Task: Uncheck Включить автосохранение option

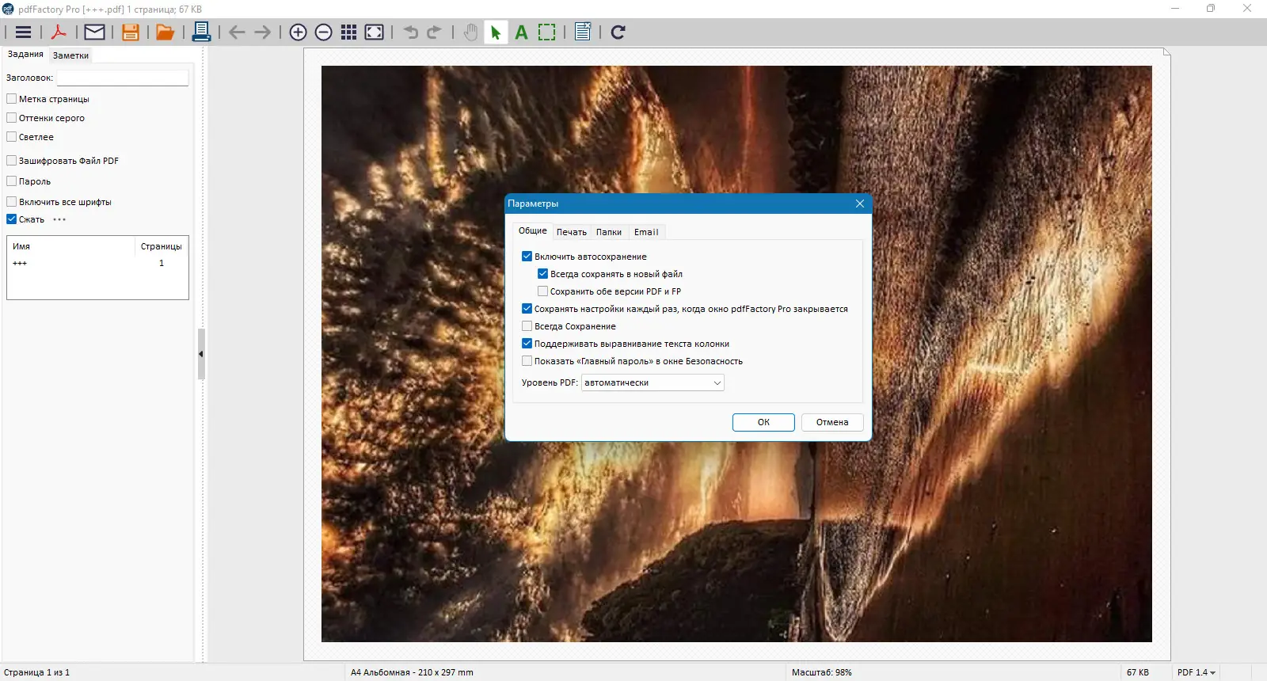Action: coord(527,257)
